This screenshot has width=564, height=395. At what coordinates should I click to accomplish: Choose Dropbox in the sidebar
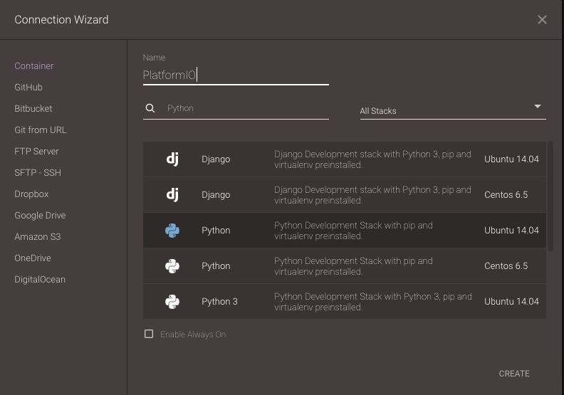tap(31, 194)
